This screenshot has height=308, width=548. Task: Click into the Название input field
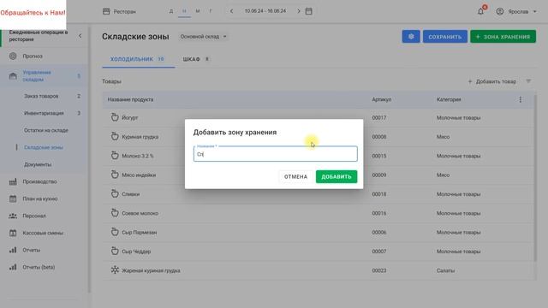point(276,154)
